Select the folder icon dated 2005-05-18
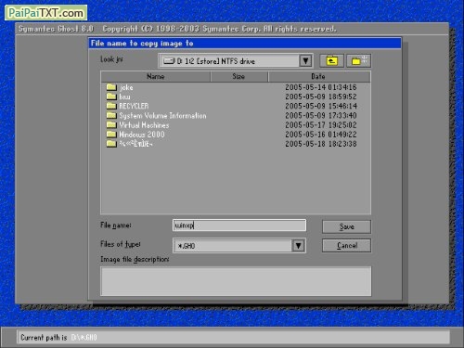The height and width of the screenshot is (348, 464). click(111, 144)
